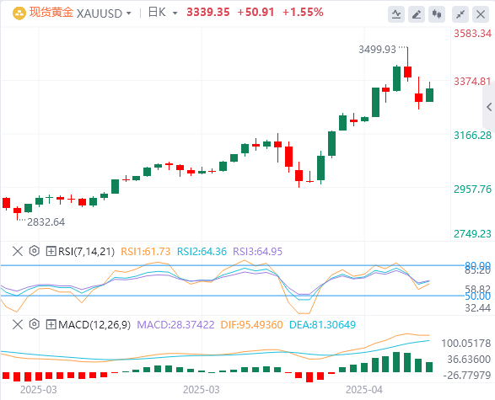Click the MACD(12,26,9) indicator label

(94, 325)
